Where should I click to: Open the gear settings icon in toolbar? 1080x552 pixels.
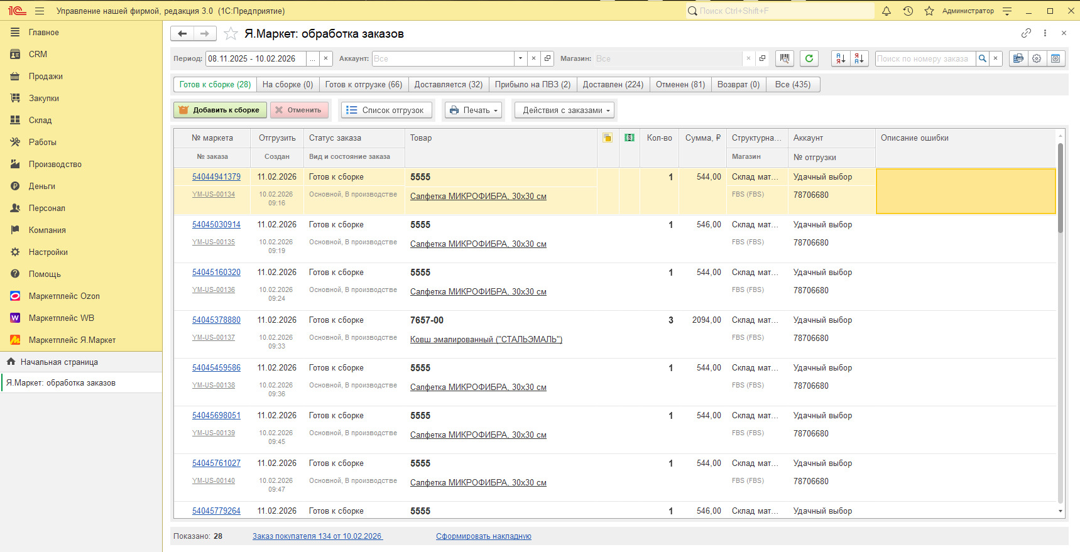coord(1037,58)
